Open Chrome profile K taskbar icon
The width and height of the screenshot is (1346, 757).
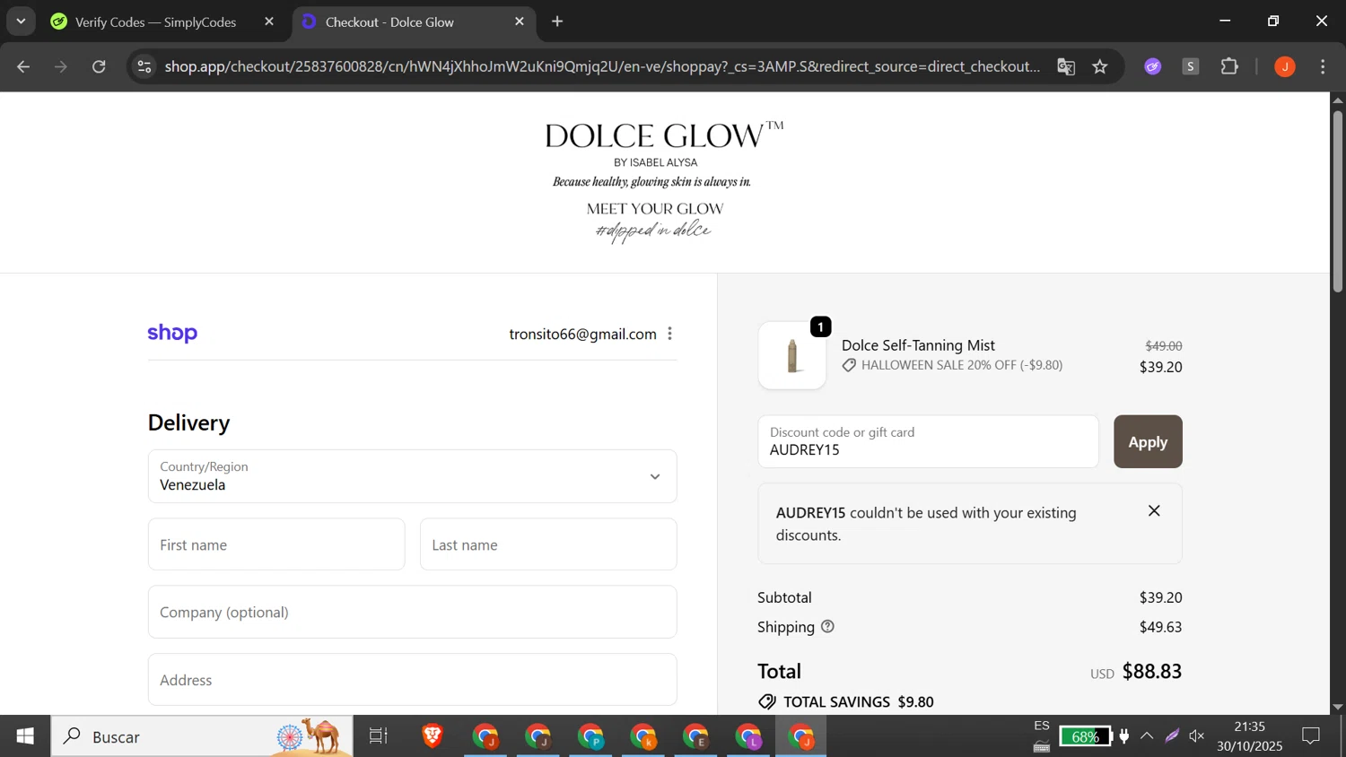coord(643,736)
